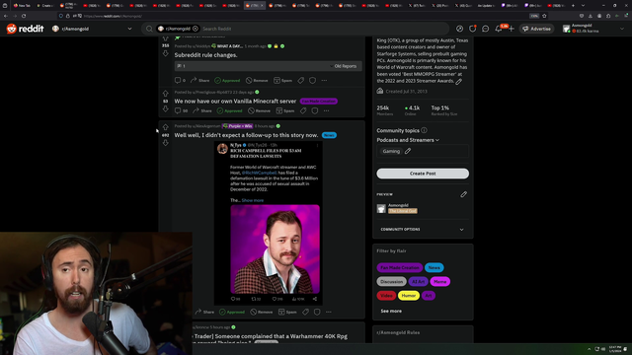Filter by Art flair
This screenshot has height=355, width=632.
pyautogui.click(x=428, y=296)
